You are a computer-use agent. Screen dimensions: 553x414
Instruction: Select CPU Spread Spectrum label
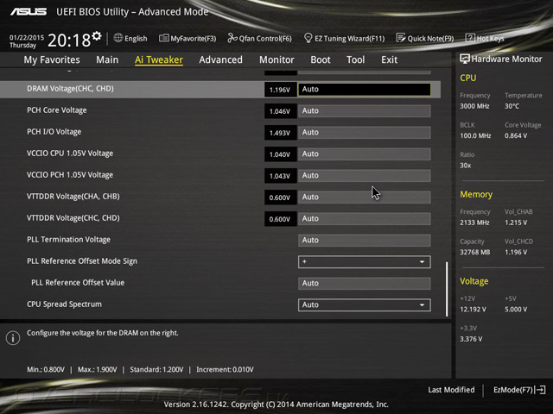pyautogui.click(x=64, y=304)
